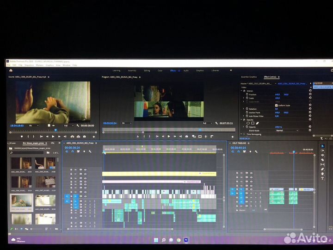Viewport: 333px width, 250px height.
Task: Toggle animation stopwatch for Position
Action: tap(247, 94)
